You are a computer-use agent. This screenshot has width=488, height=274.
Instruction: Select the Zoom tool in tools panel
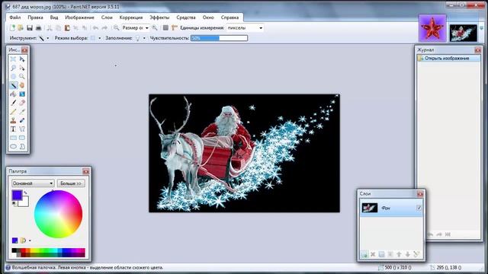pos(22,76)
